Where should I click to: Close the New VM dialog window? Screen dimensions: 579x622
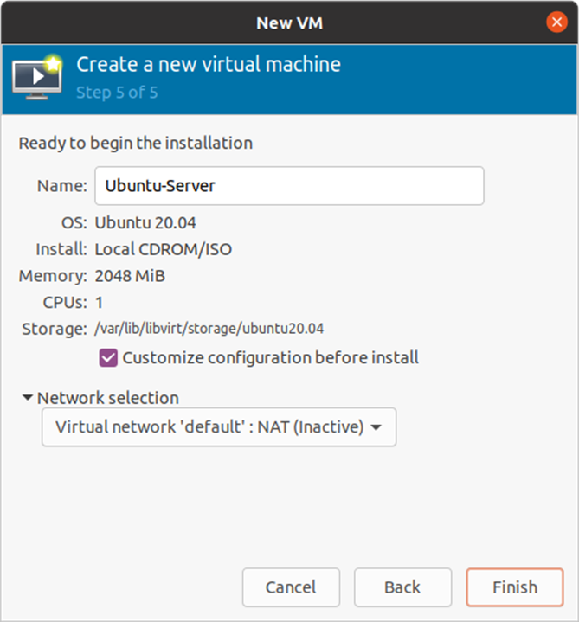pos(556,22)
